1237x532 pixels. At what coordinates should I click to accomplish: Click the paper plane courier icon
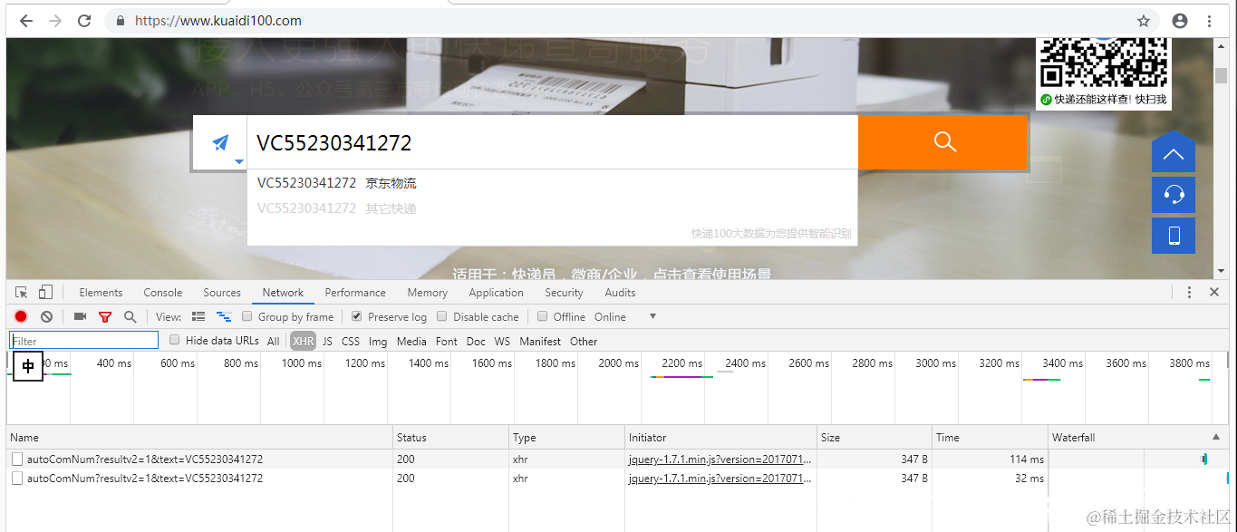pos(220,142)
